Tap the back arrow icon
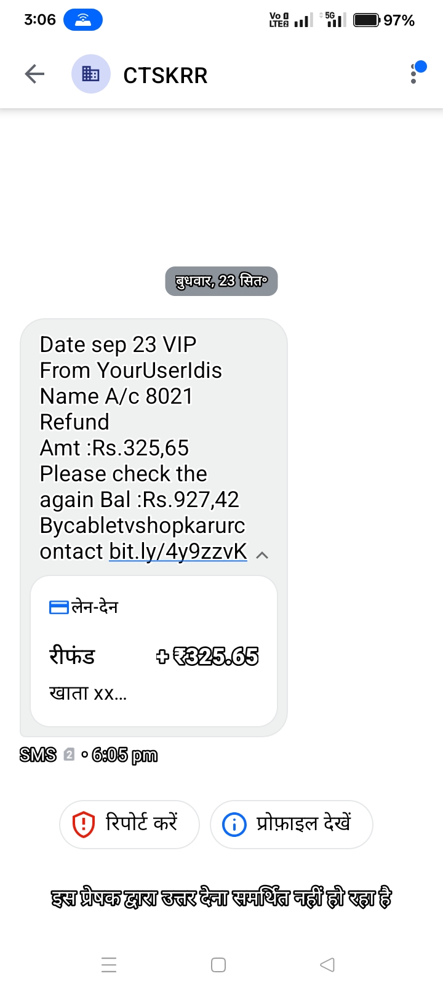The width and height of the screenshot is (443, 992). [x=34, y=74]
